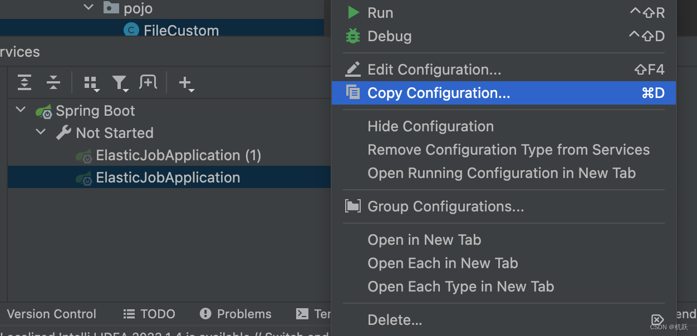Select the Collapse All icon in Services toolbar

point(53,82)
